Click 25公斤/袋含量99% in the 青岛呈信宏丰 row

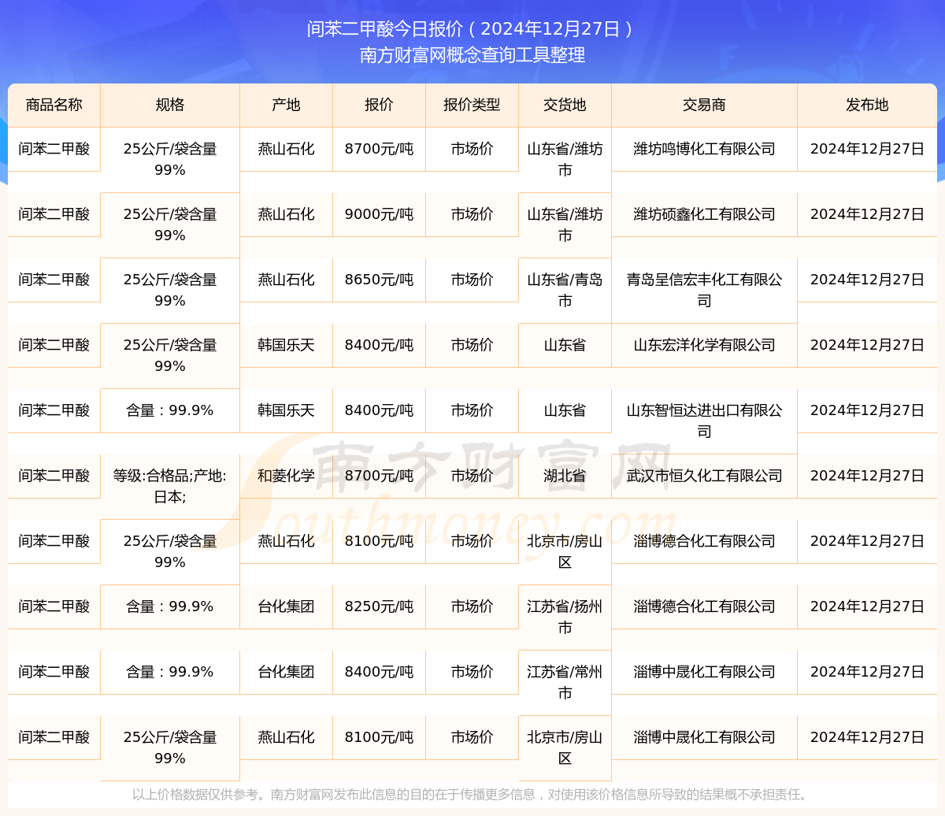(x=170, y=290)
